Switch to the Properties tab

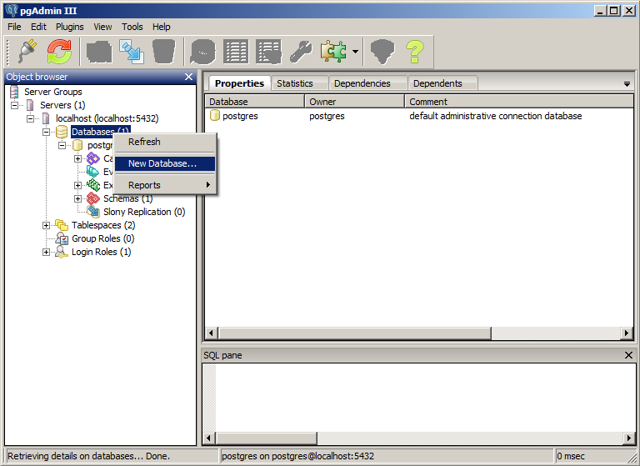point(240,83)
